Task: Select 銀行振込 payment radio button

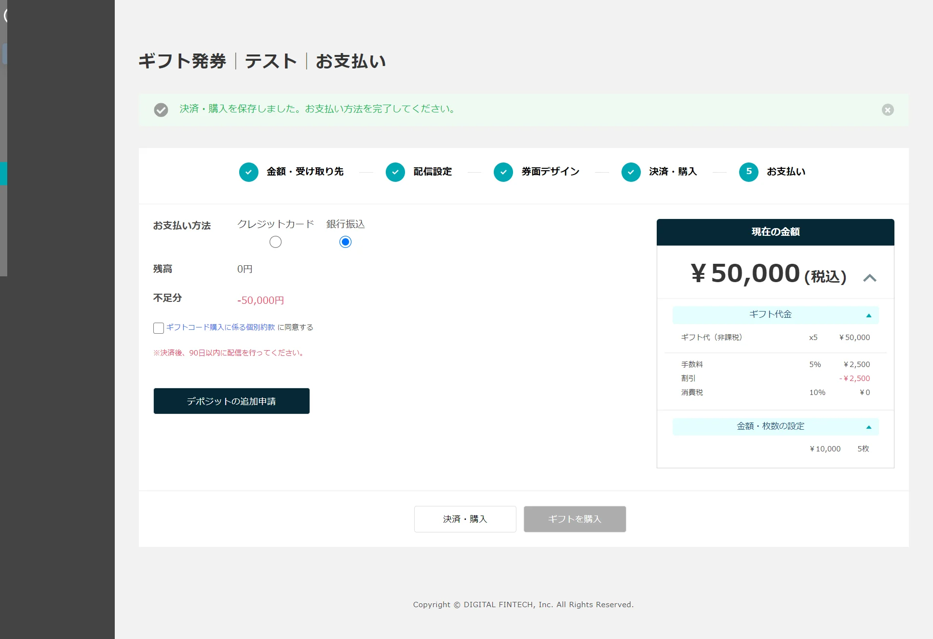Action: [345, 242]
